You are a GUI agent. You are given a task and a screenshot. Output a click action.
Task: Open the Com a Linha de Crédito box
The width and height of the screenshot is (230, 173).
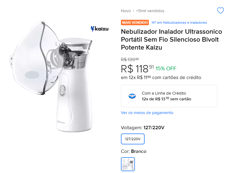(169, 96)
